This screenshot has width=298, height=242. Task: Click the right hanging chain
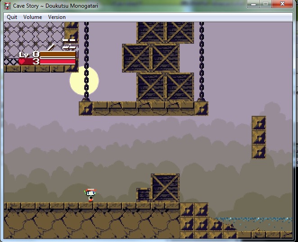click(x=202, y=61)
